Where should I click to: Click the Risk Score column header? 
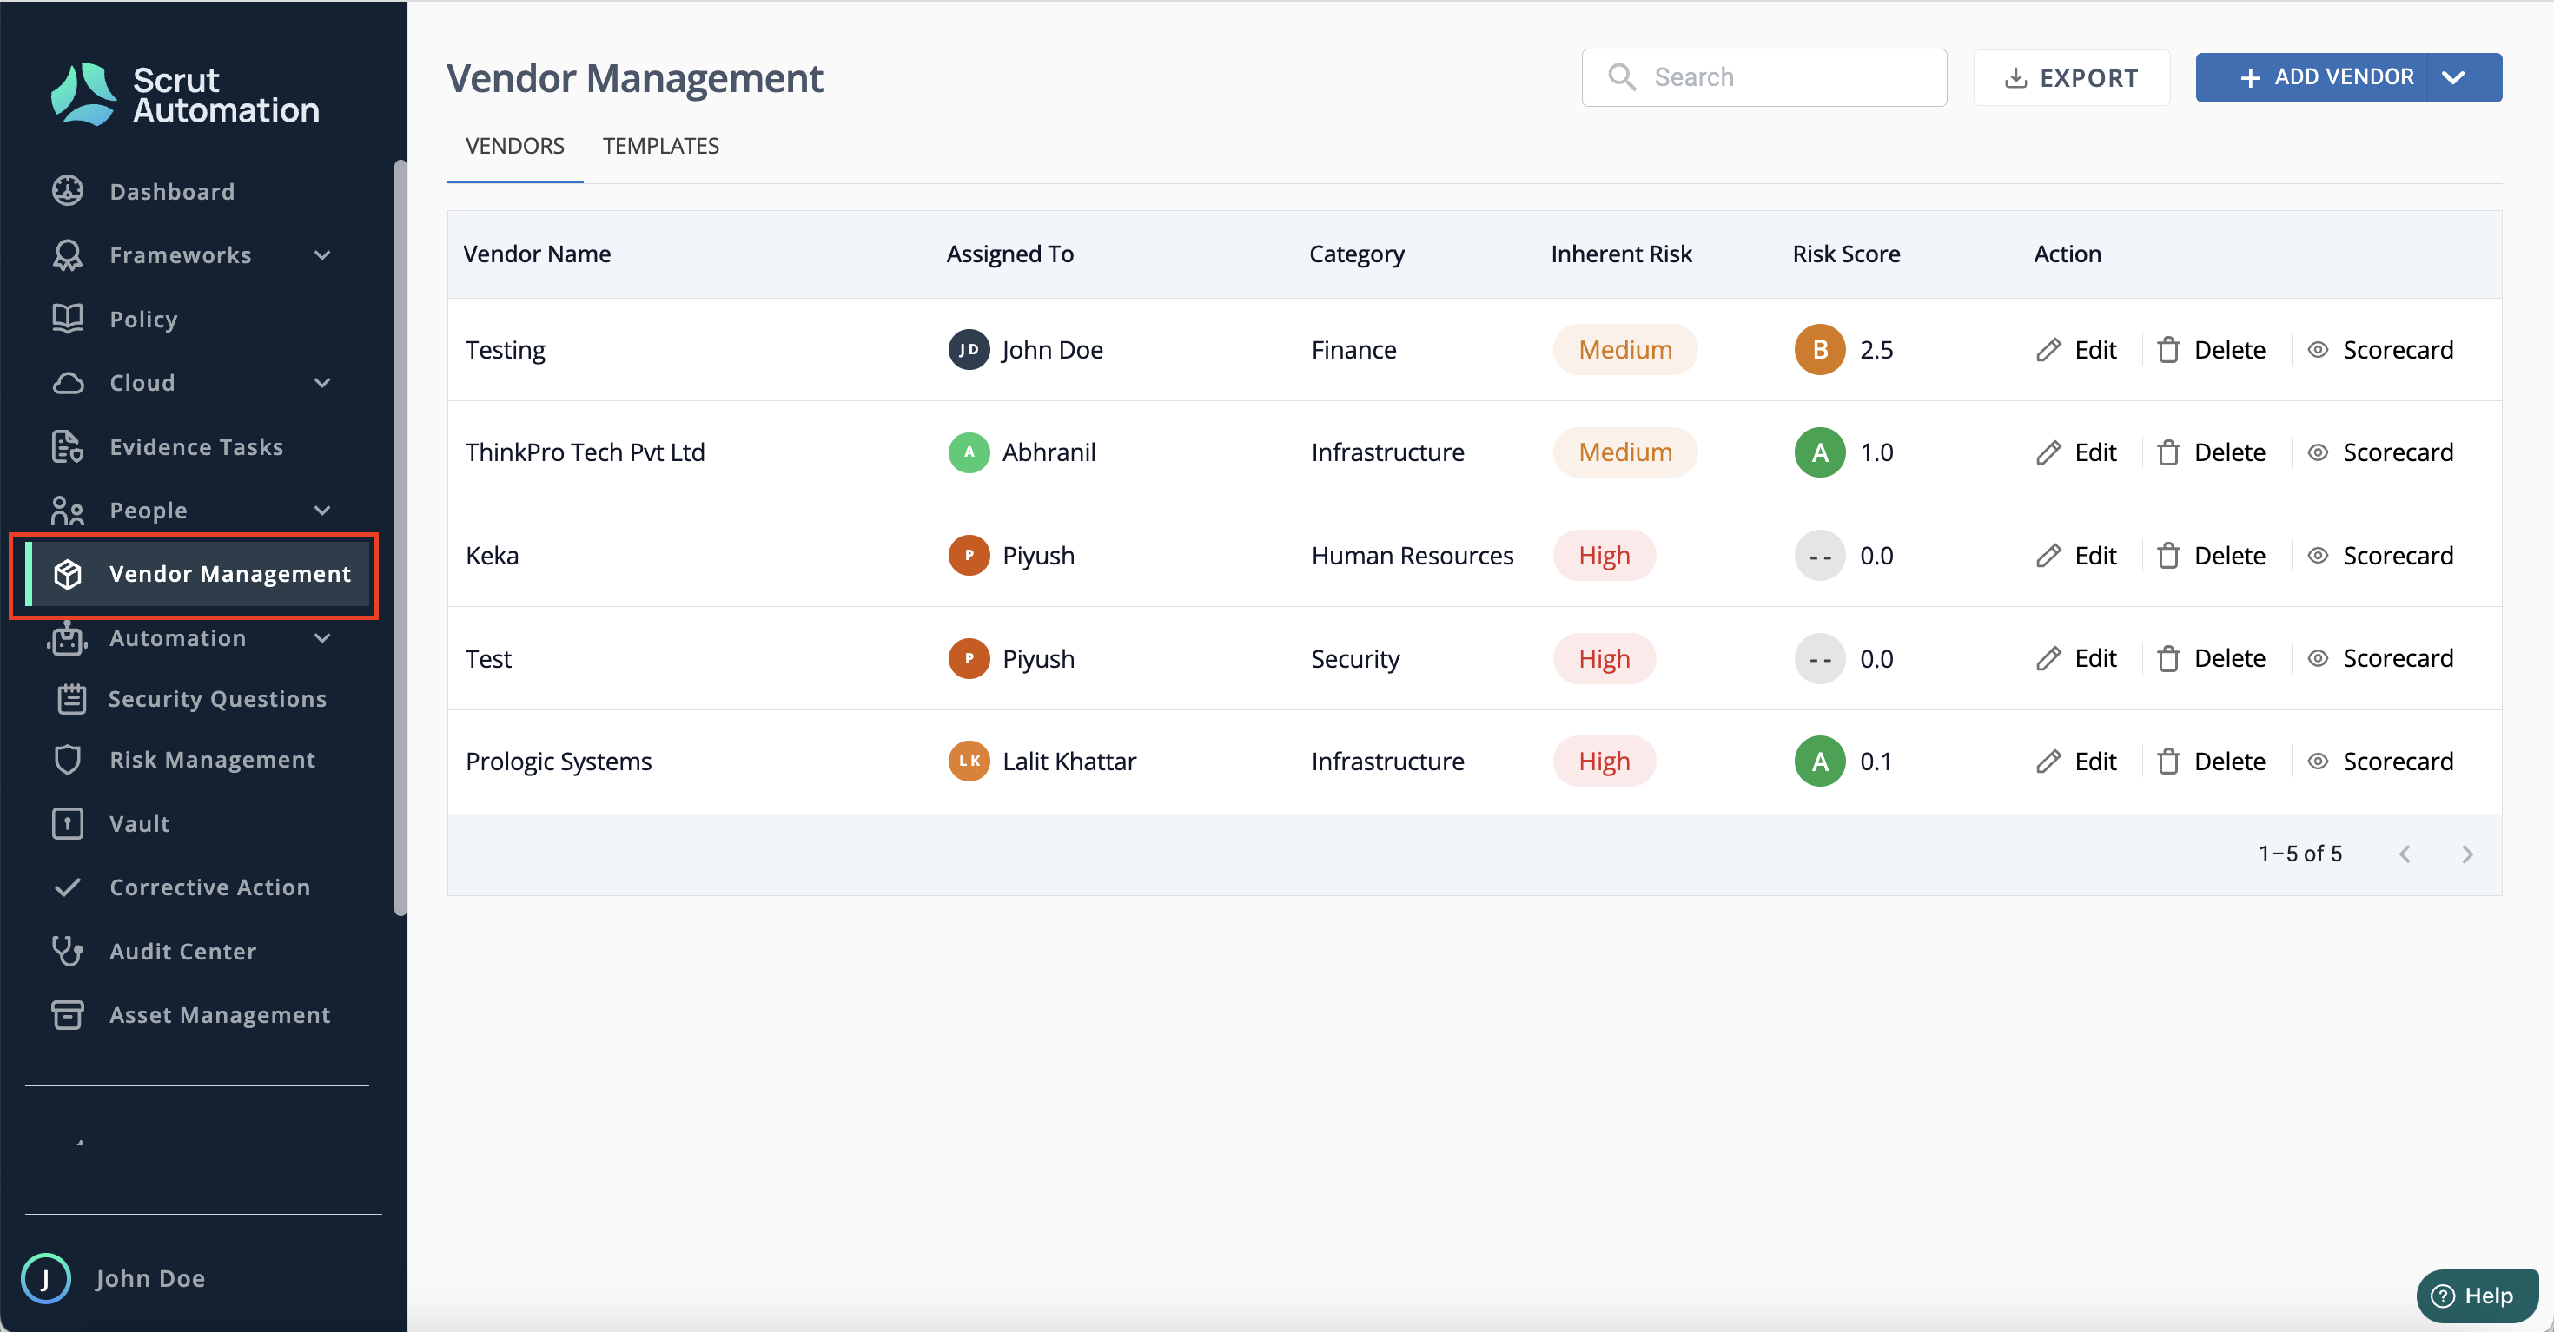1846,254
